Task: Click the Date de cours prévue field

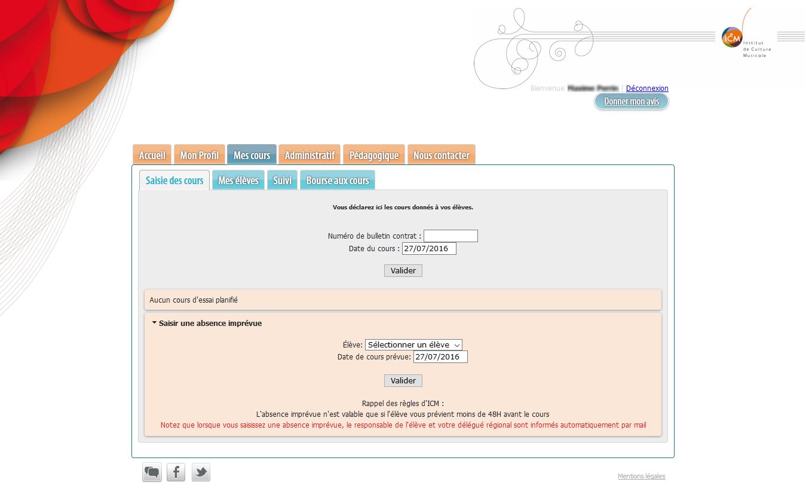Action: (440, 357)
